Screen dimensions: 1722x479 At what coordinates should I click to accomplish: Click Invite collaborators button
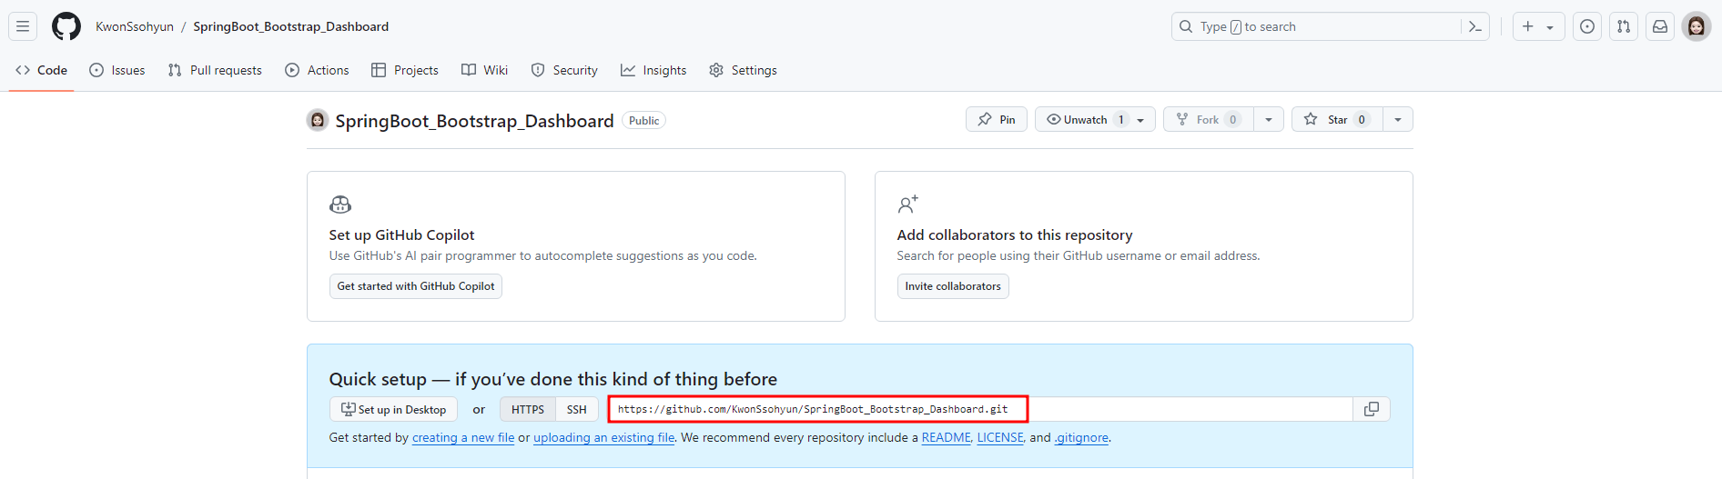953,286
